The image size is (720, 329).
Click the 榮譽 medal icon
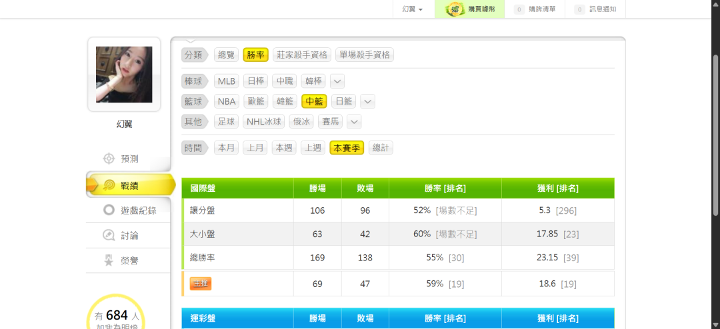tap(109, 261)
